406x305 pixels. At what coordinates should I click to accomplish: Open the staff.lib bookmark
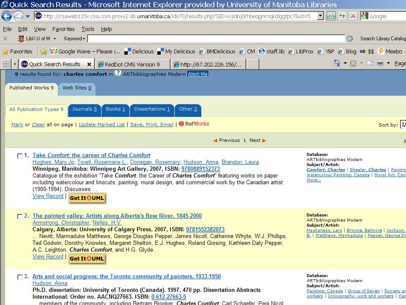[x=272, y=51]
